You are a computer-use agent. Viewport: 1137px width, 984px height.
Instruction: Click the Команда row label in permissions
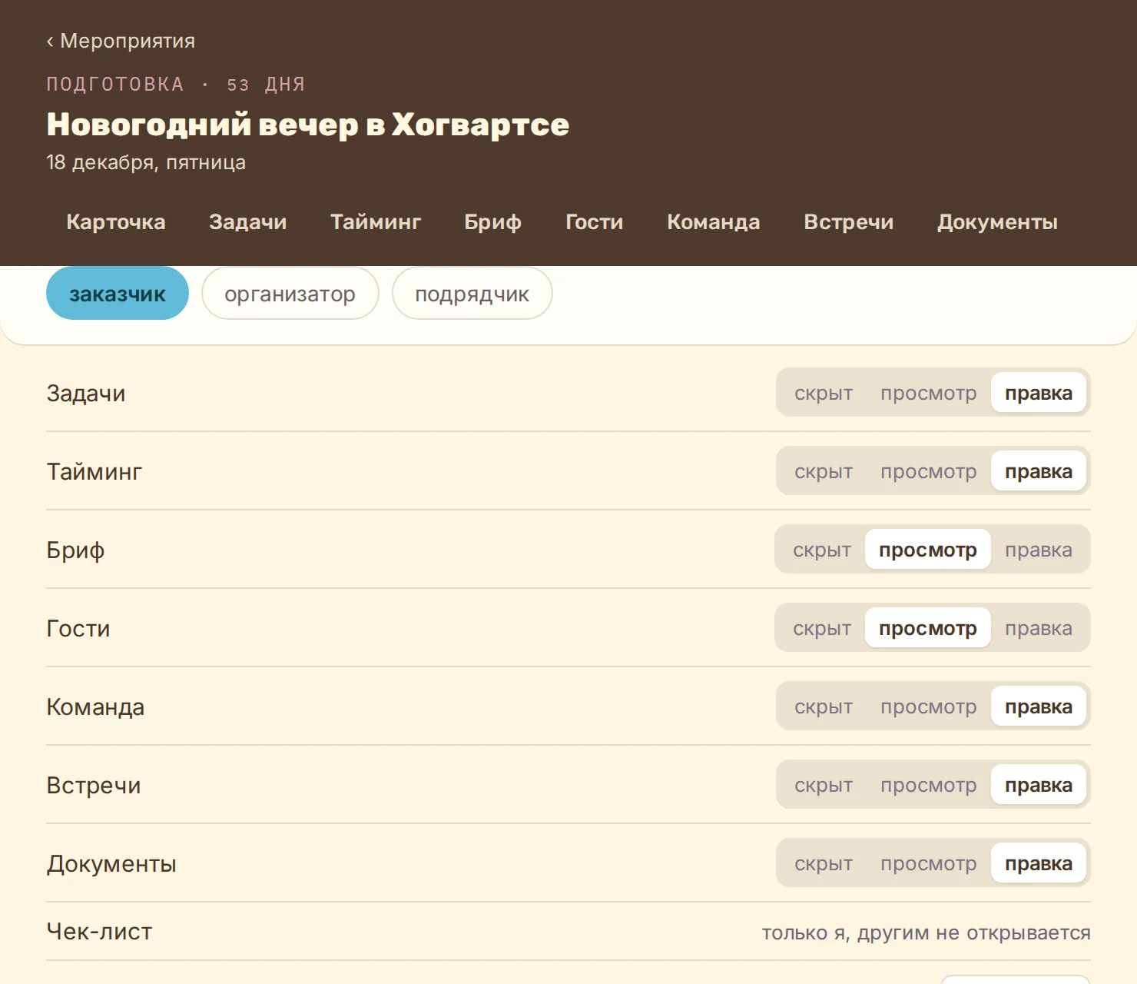95,706
